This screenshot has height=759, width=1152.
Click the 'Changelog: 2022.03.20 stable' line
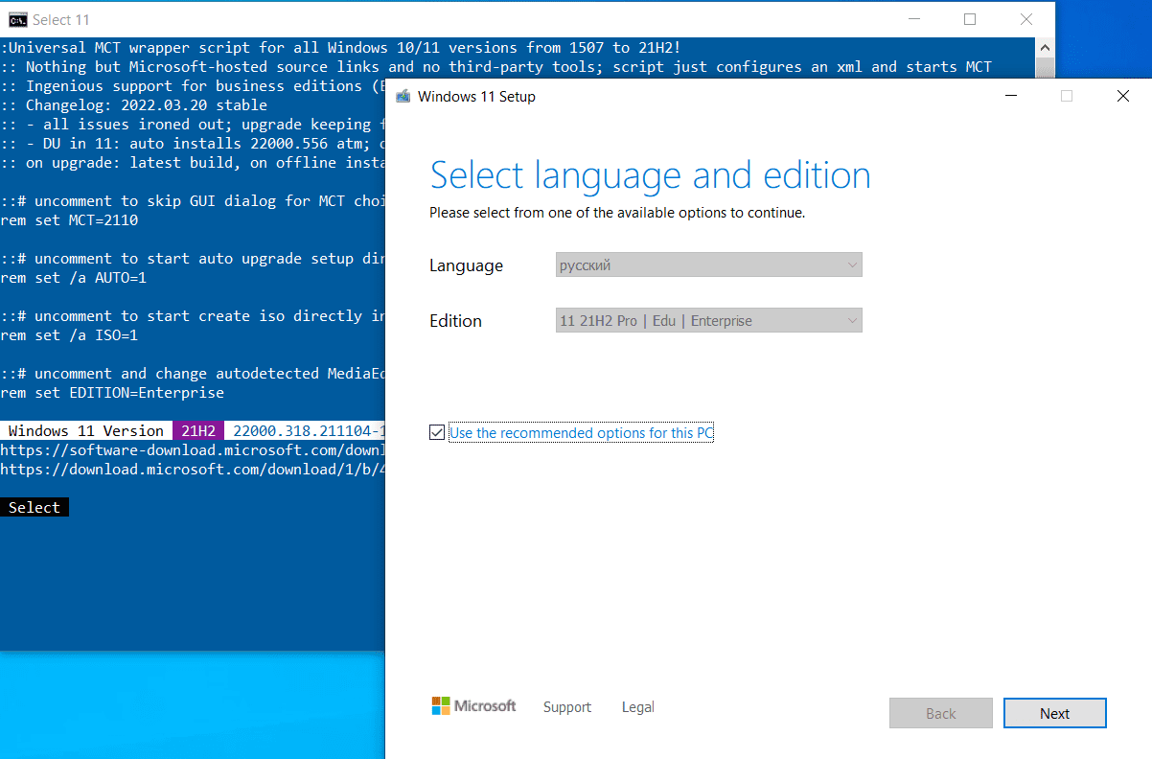tap(134, 105)
